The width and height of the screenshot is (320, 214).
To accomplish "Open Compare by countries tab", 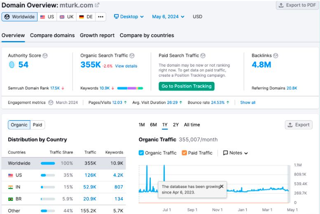I will point(147,35).
